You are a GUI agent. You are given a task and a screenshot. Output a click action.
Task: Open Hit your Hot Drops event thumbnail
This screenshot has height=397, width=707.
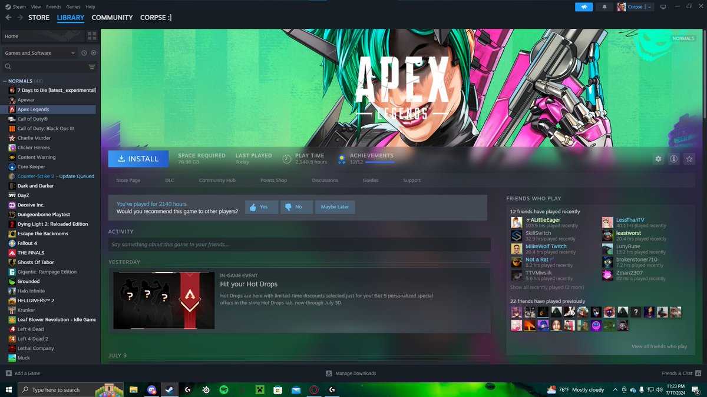click(x=164, y=300)
